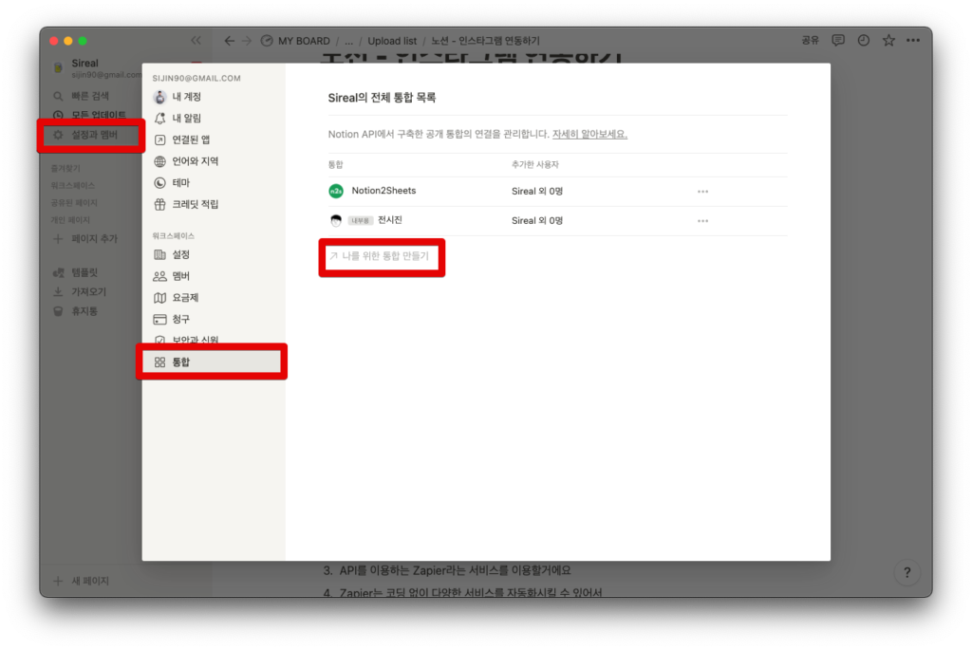Select 내 알림 settings tab

[x=214, y=119]
